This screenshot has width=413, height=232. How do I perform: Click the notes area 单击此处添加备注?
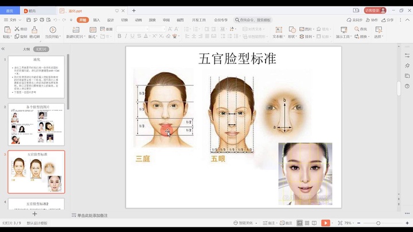[92, 215]
